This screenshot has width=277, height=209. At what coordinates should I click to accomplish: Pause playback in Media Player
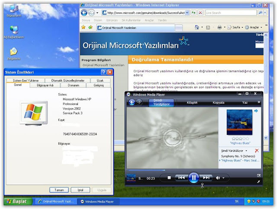point(194,177)
